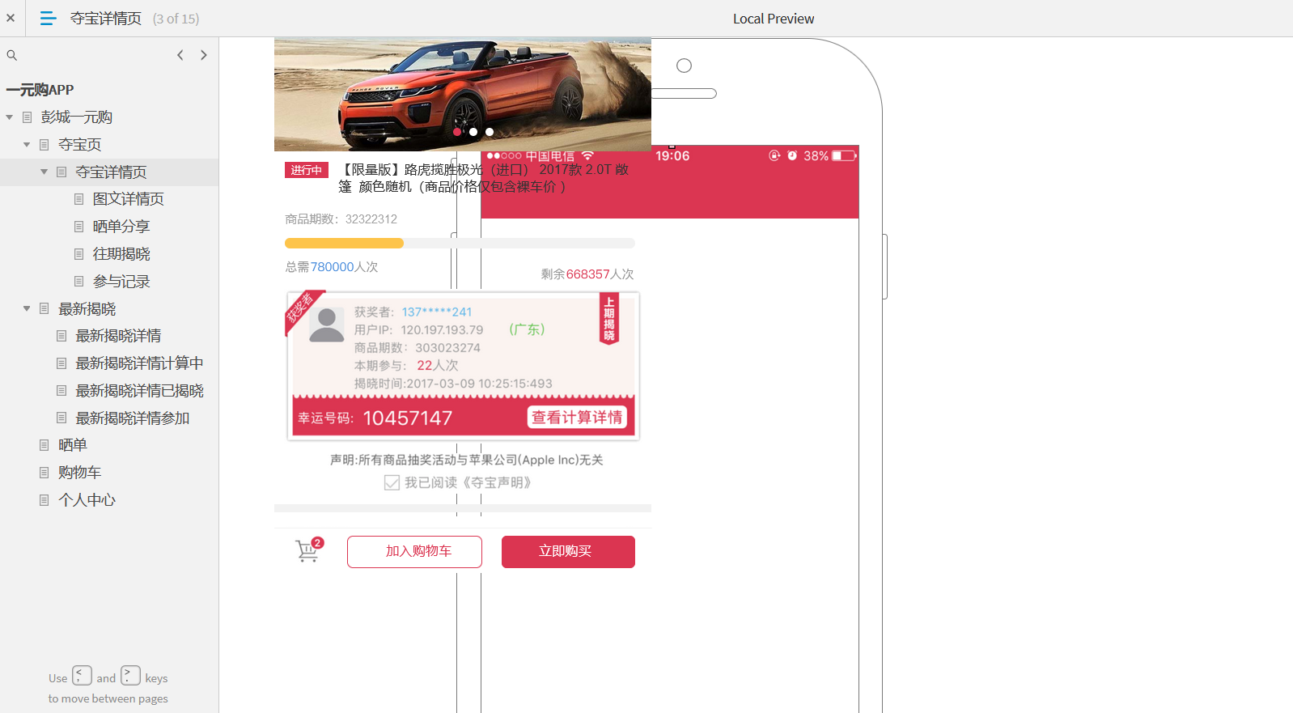Go to previous page with left chevron
Screen dimensions: 1293x713
pos(180,55)
